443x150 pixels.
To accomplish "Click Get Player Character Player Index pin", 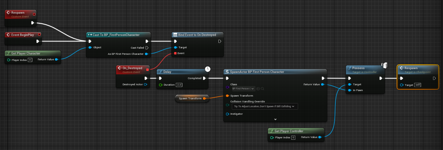I will (9, 60).
